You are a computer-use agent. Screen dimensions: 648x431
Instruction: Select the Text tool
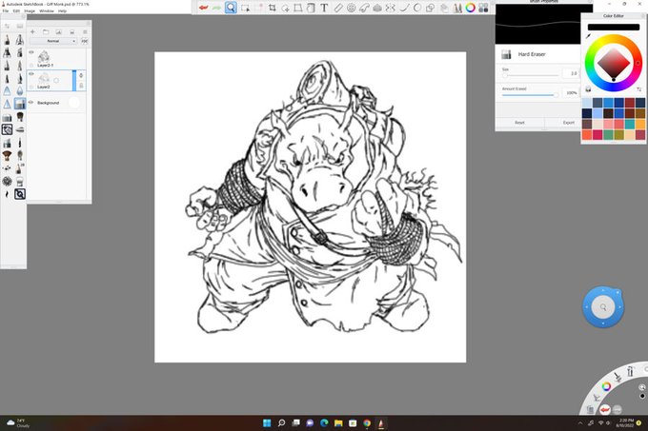[324, 8]
